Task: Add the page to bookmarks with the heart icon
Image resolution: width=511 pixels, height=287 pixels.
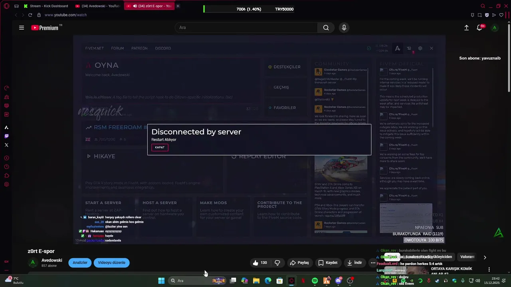Action: (x=501, y=15)
